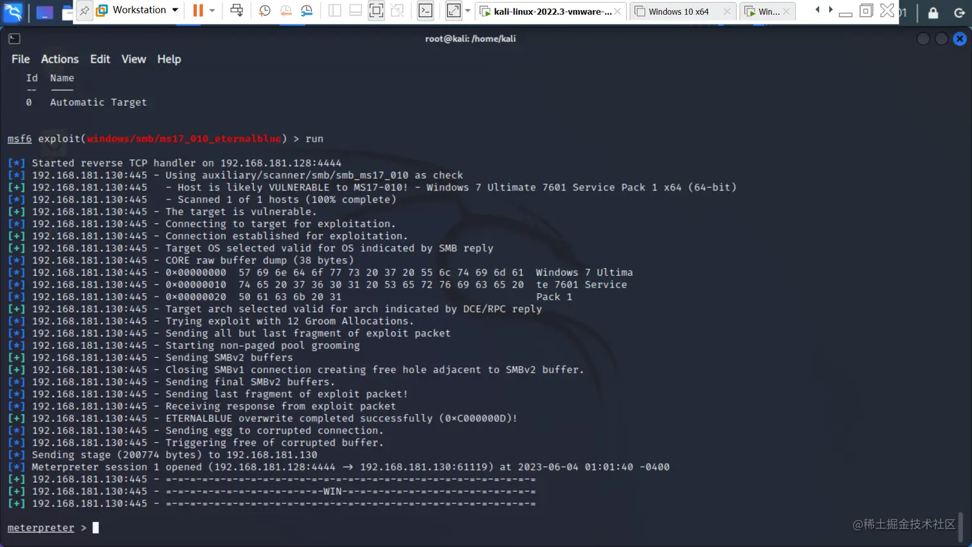
Task: Click the msf6 prompt text
Action: pyautogui.click(x=19, y=139)
